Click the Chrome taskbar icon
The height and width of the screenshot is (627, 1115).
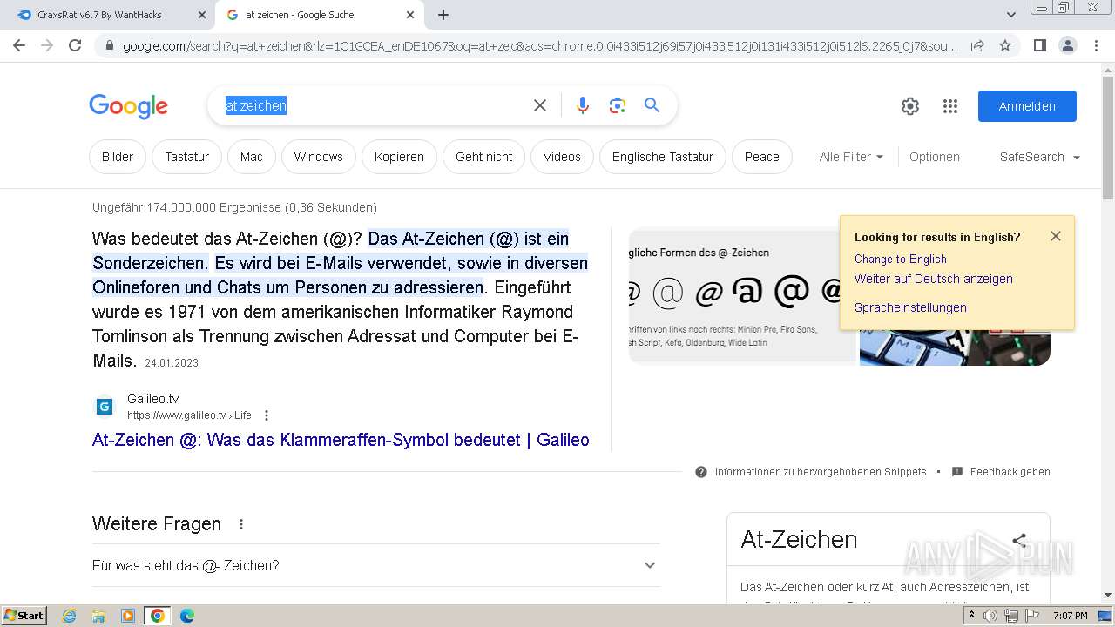click(158, 616)
